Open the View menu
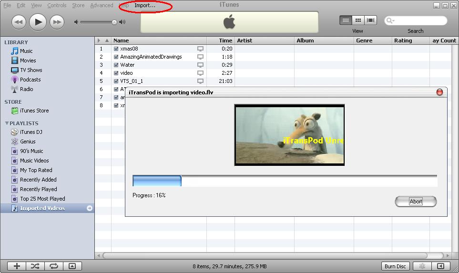 click(36, 5)
